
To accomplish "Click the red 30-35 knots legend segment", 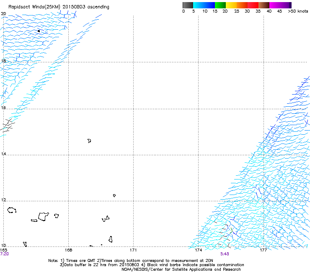I will point(253,5).
